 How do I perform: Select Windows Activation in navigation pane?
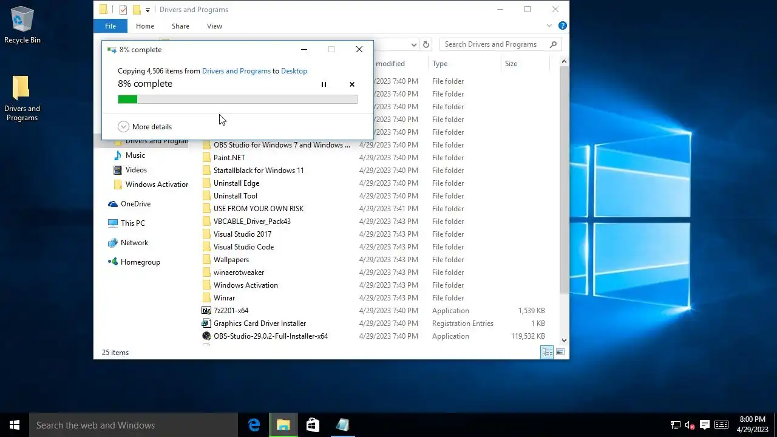click(151, 185)
